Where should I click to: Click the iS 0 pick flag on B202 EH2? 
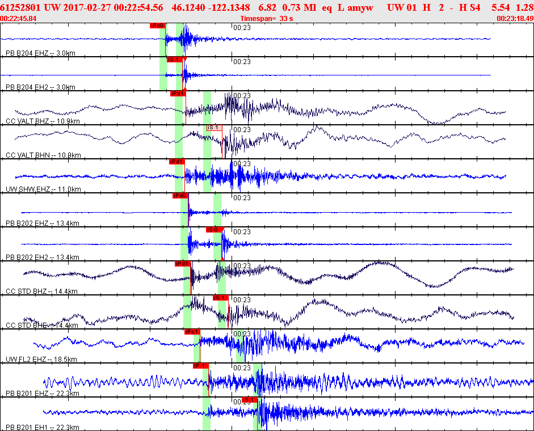tap(214, 230)
